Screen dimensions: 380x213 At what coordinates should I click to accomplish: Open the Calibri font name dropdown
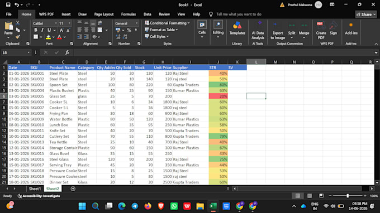click(56, 23)
